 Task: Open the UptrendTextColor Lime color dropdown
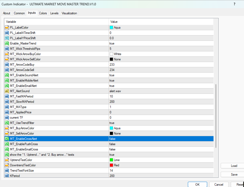coord(161,160)
